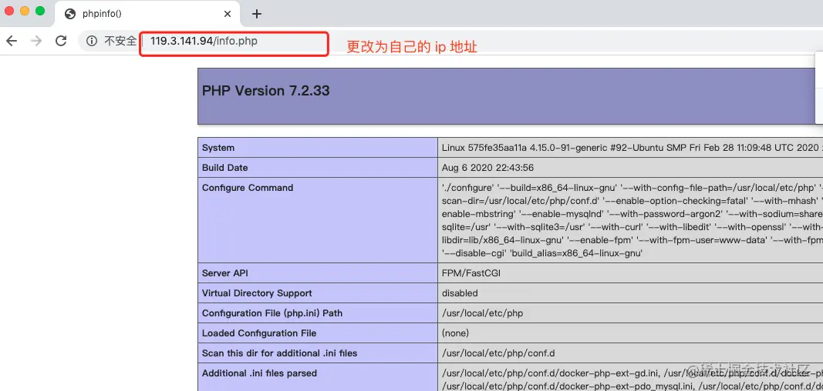Click the /usr/local/etc/php value
823x391 pixels.
pos(482,313)
